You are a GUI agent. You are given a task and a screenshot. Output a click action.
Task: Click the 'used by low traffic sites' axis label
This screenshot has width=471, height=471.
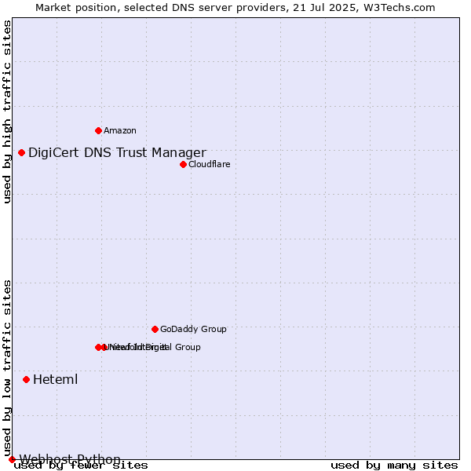pyautogui.click(x=7, y=368)
